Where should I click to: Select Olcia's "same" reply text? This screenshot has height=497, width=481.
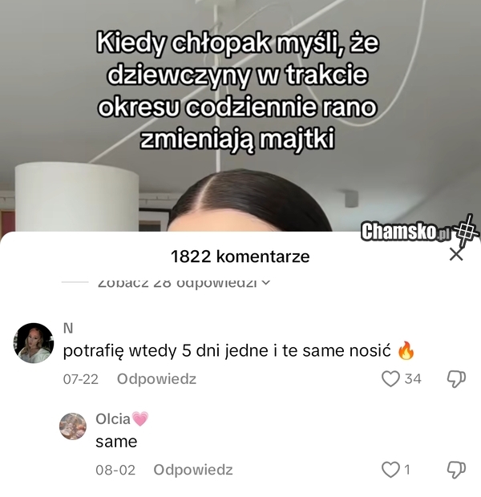tap(116, 442)
